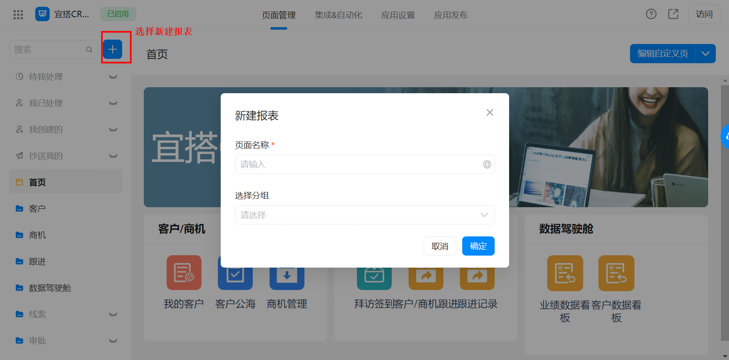Click the blue plus add page button

(x=113, y=49)
